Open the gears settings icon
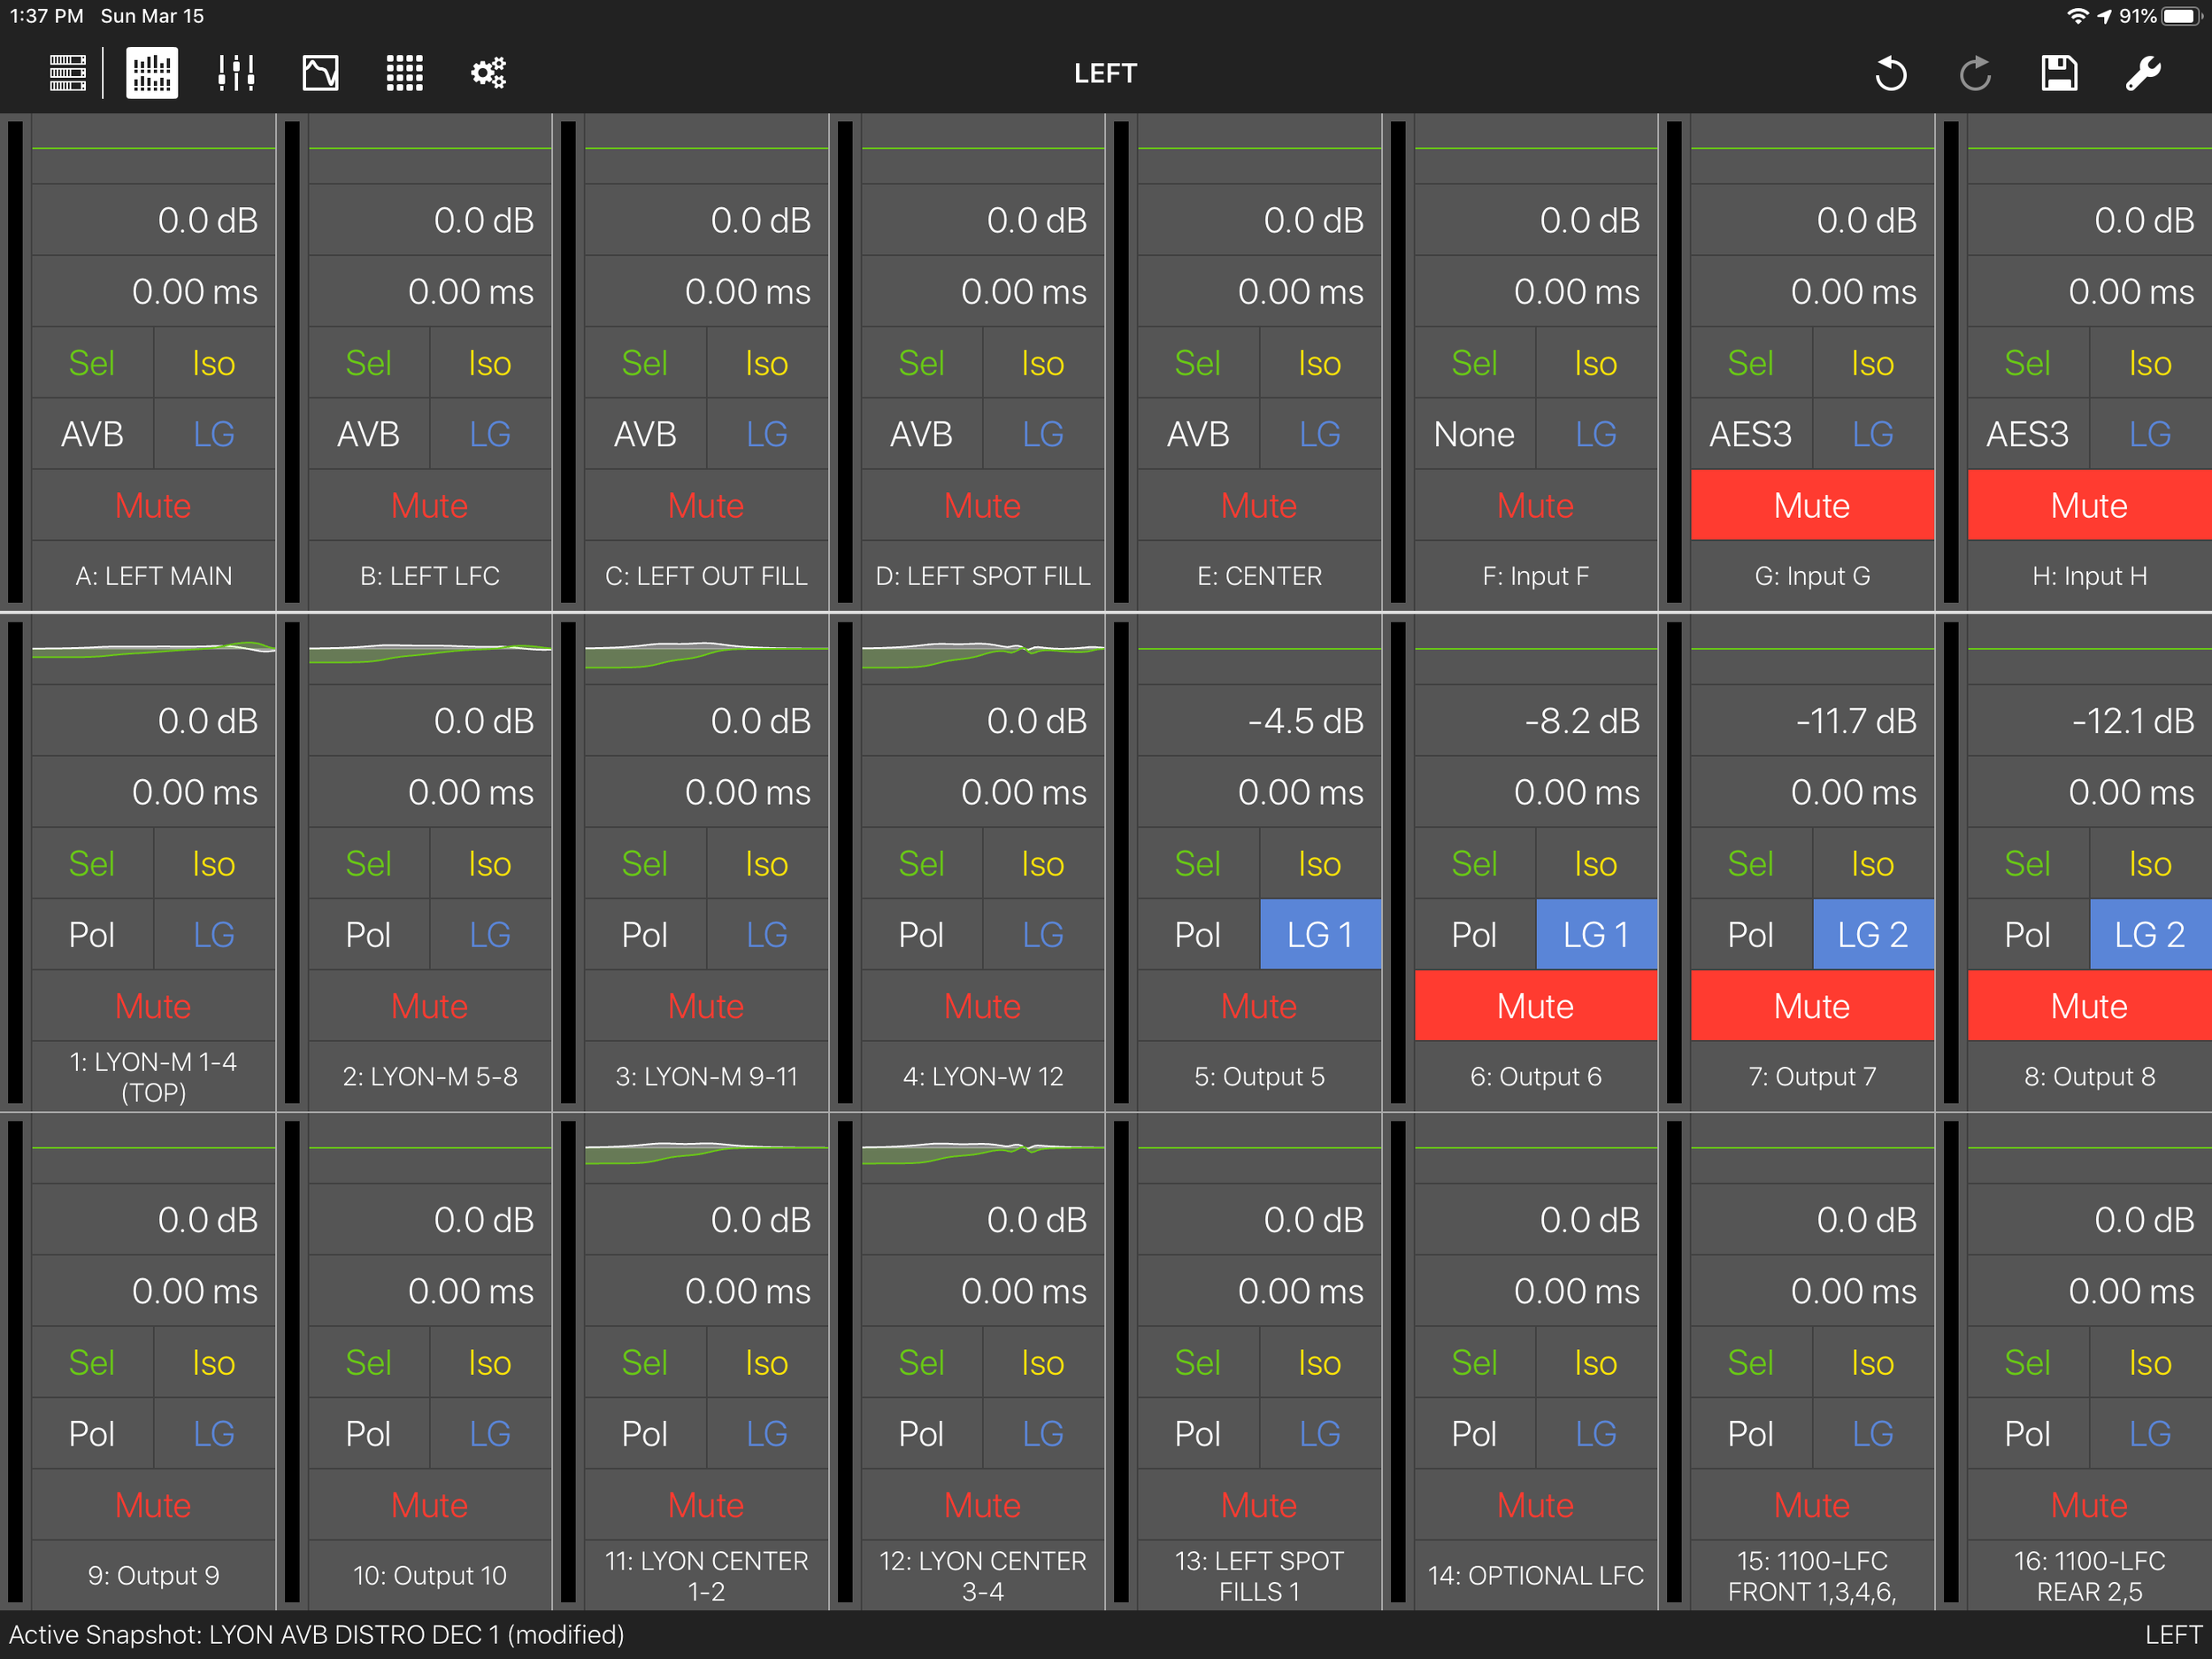The width and height of the screenshot is (2212, 1659). tap(488, 73)
